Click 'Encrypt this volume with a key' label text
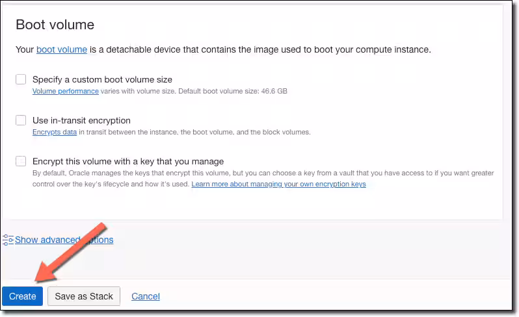Viewport: 519px width, 317px height. click(128, 161)
